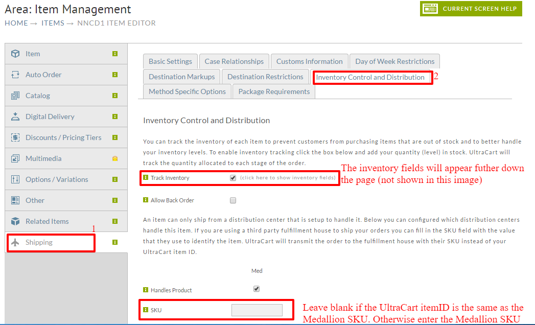This screenshot has width=535, height=325.
Task: Click the Current Screen Help button
Action: pos(471,9)
